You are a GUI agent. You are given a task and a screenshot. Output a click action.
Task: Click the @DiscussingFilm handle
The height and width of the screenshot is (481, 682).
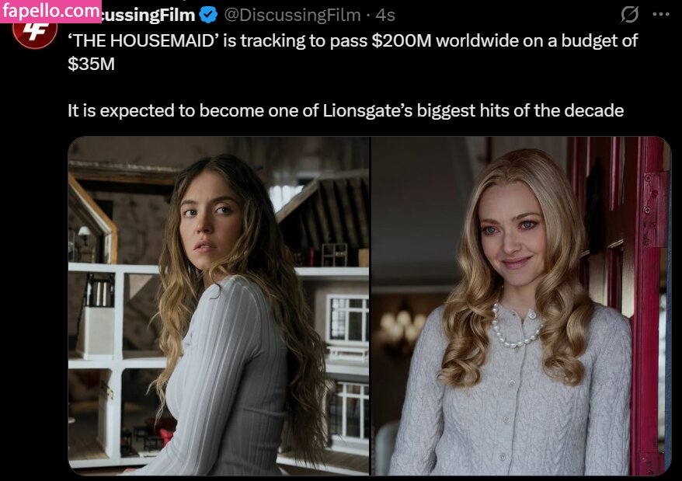(x=292, y=16)
